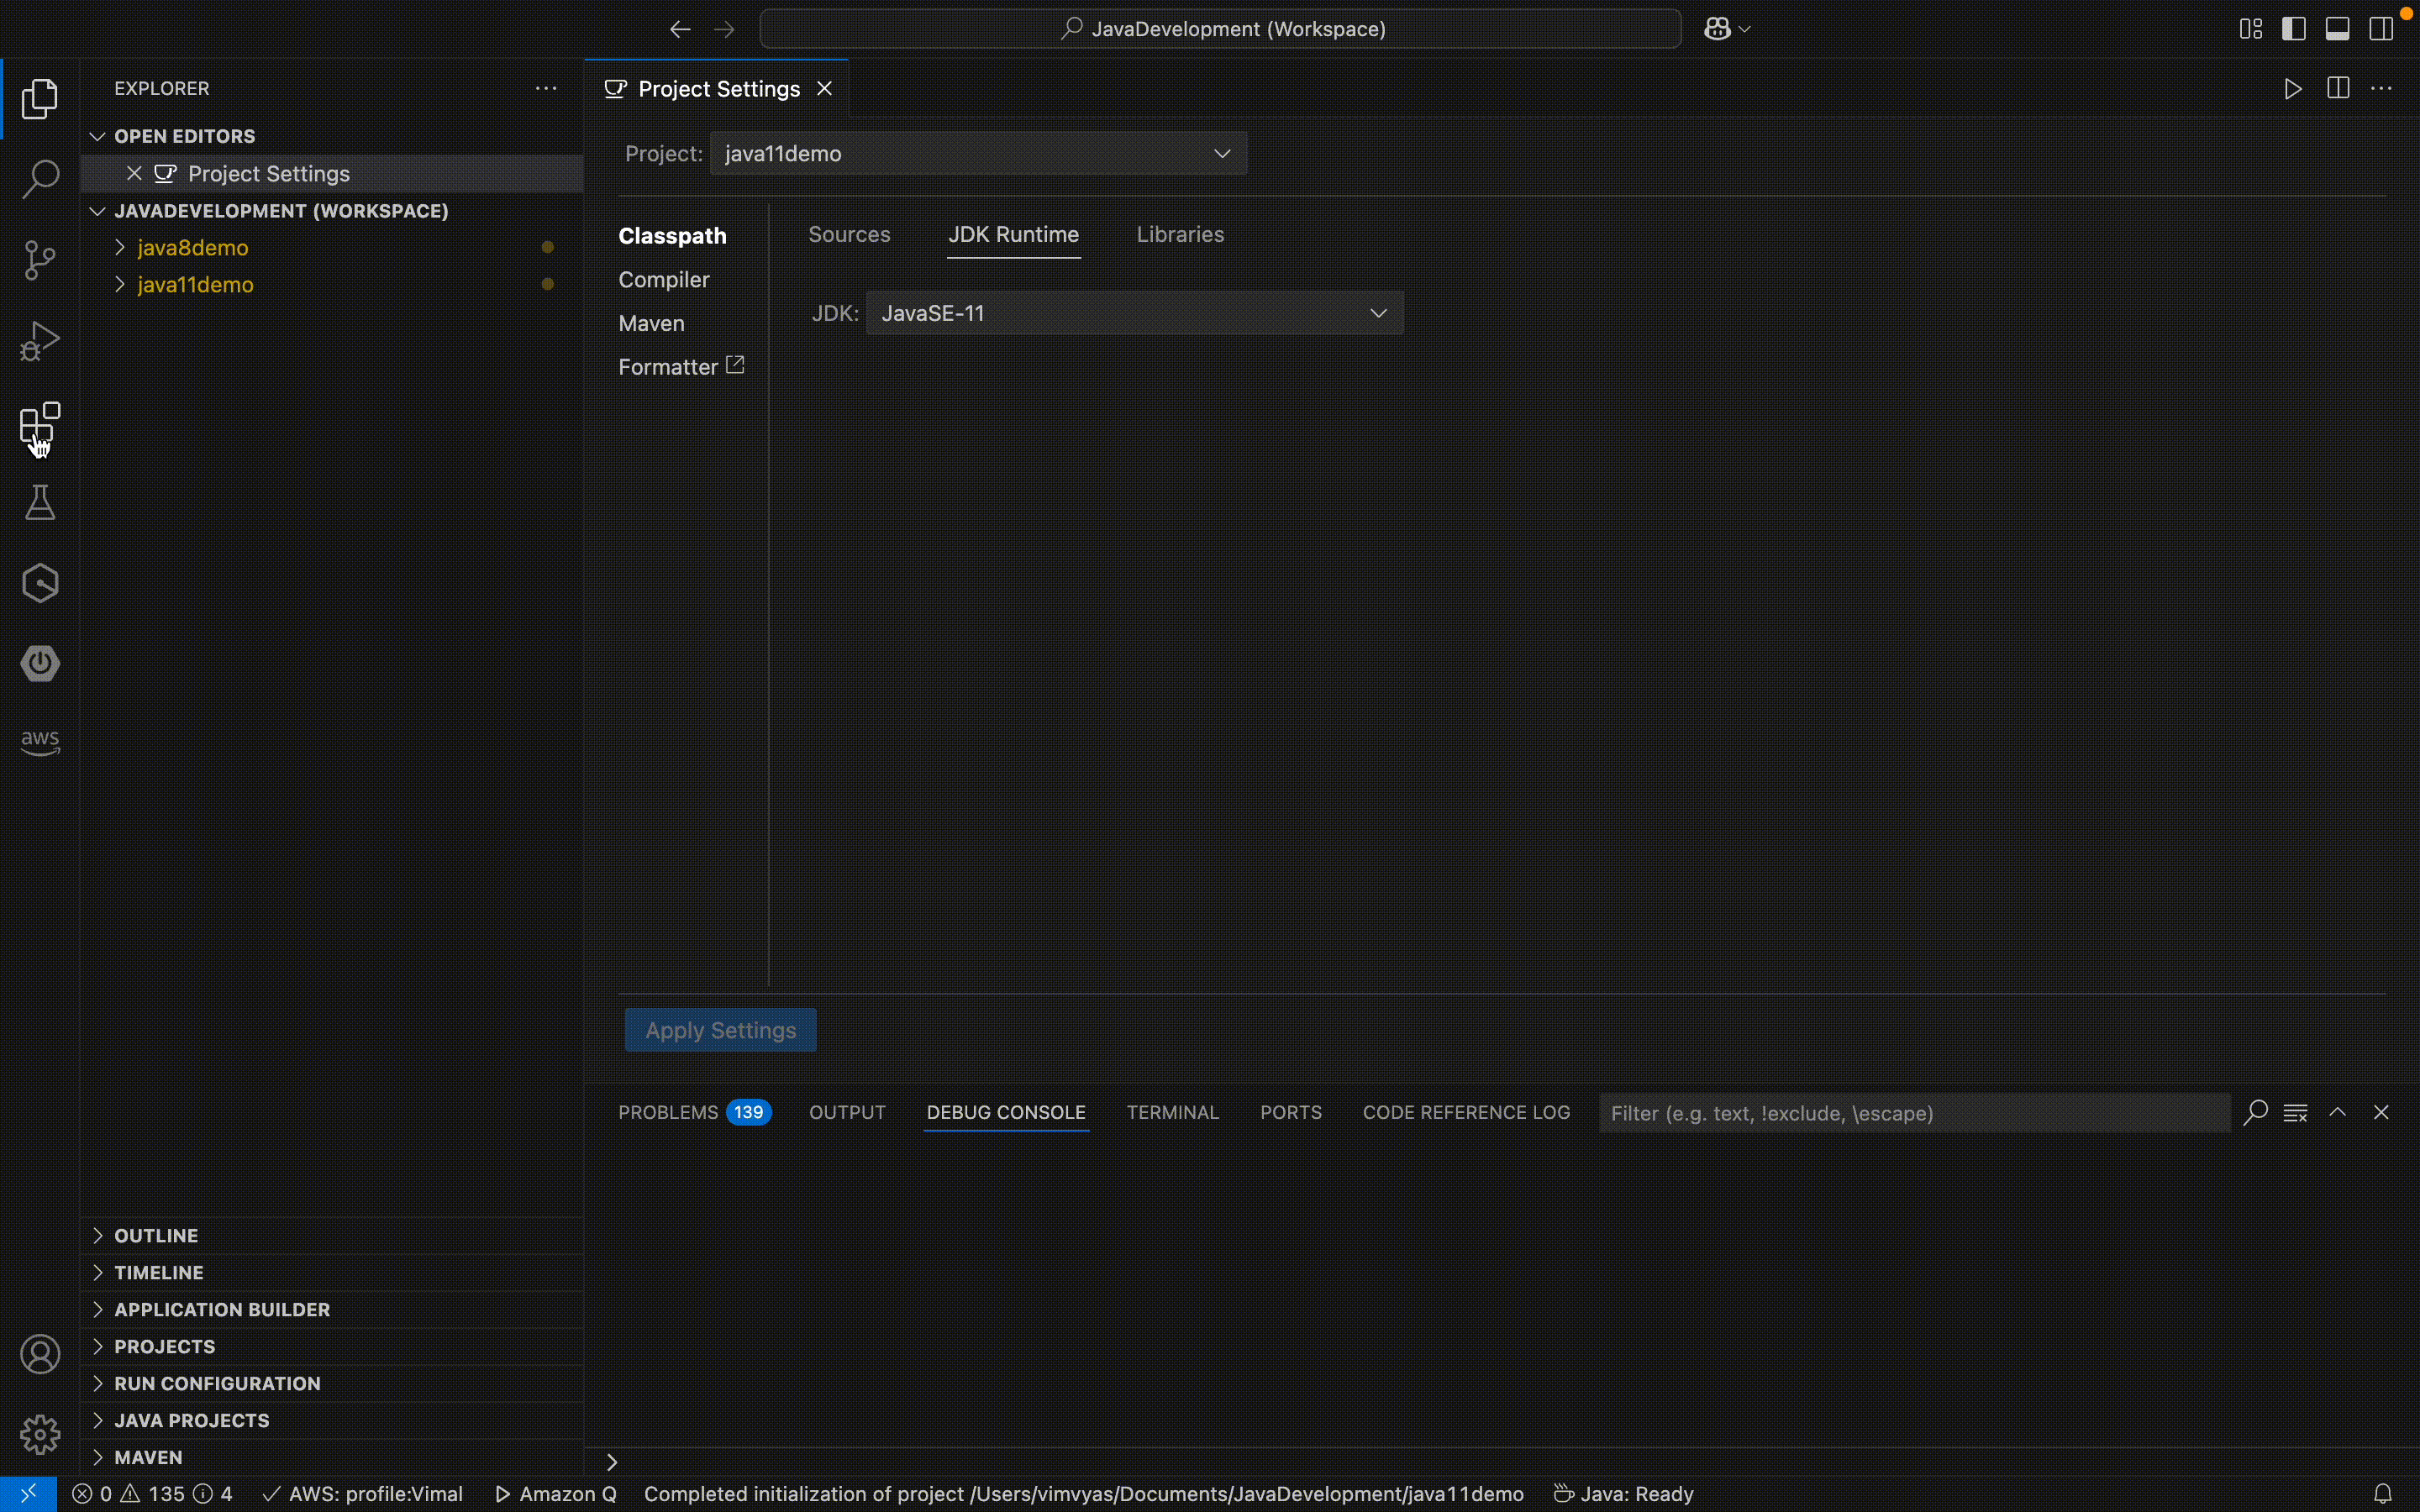Click the Apply Settings button
Viewport: 2420px width, 1512px height.
click(720, 1029)
